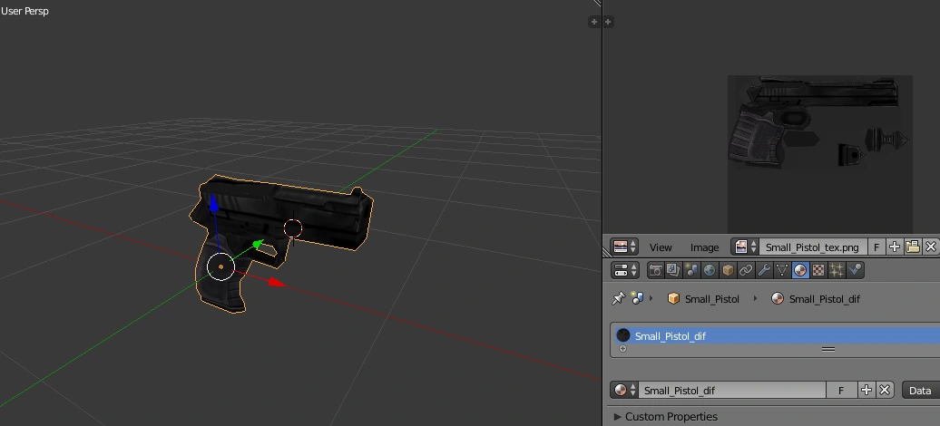
Task: Click the material preview sphere in slot list
Action: point(622,335)
